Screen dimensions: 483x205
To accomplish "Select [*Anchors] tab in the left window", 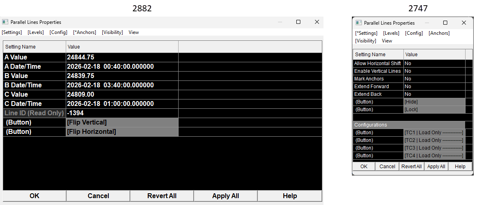I will point(85,32).
